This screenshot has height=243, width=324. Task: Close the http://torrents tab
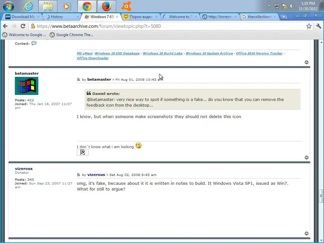(x=235, y=17)
